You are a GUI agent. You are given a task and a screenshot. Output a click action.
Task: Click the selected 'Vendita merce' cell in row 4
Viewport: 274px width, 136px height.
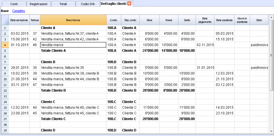[x=73, y=45]
